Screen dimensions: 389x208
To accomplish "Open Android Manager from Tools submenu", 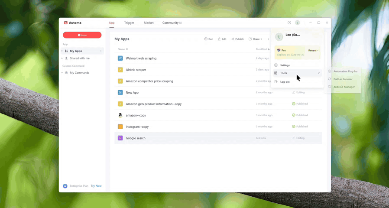I will (343, 87).
